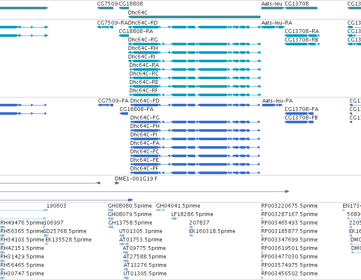Click the Dhc64C gene bar glyph

tap(194, 17)
